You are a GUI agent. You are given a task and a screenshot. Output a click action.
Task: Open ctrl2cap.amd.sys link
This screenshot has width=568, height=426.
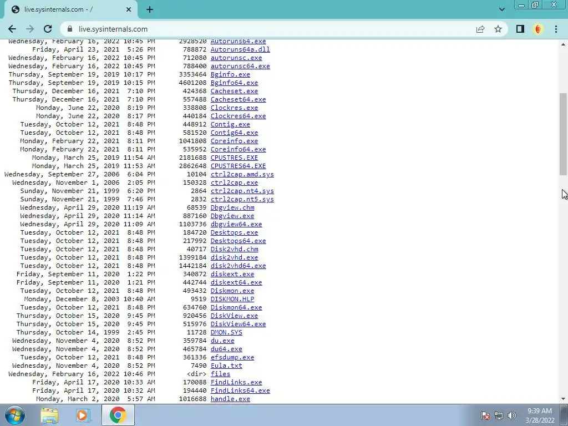pyautogui.click(x=242, y=174)
